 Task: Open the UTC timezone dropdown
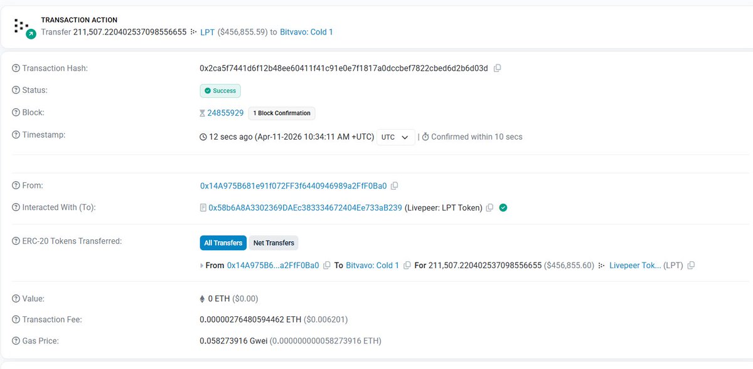[x=395, y=137]
